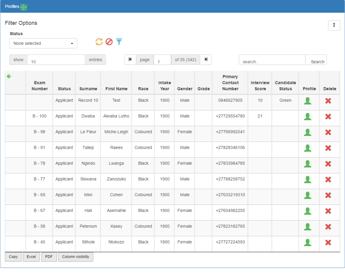345x274 pixels.
Task: Open profile icon for Peterson Kasey
Action: 307,227
